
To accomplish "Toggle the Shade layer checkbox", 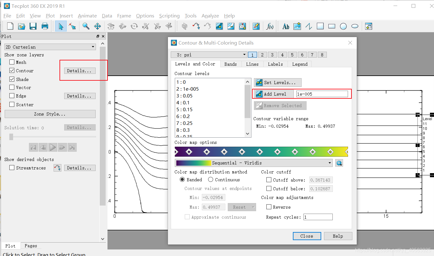I will pos(12,79).
